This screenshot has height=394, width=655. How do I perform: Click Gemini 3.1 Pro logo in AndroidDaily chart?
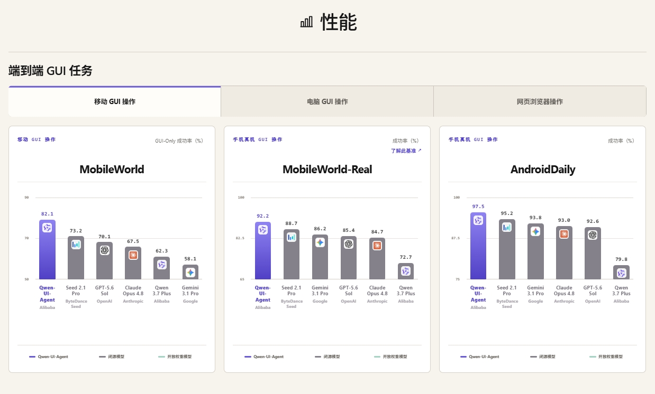pyautogui.click(x=535, y=231)
